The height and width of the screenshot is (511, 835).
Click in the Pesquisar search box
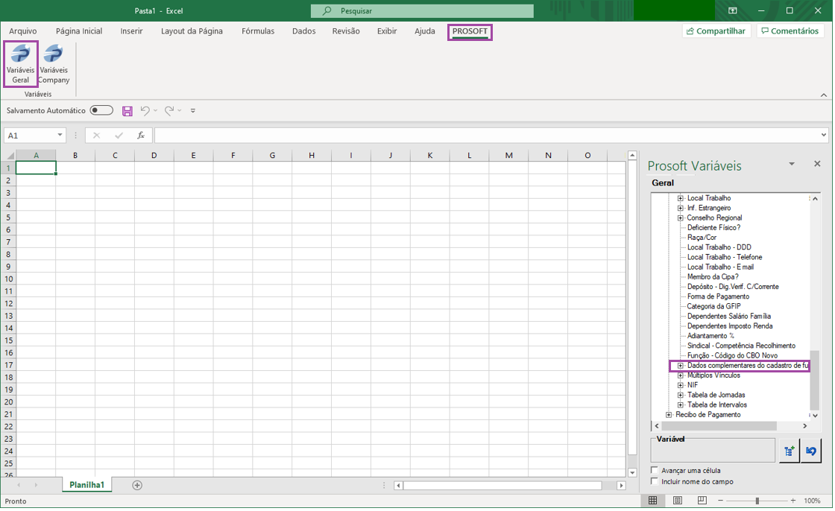pyautogui.click(x=422, y=10)
